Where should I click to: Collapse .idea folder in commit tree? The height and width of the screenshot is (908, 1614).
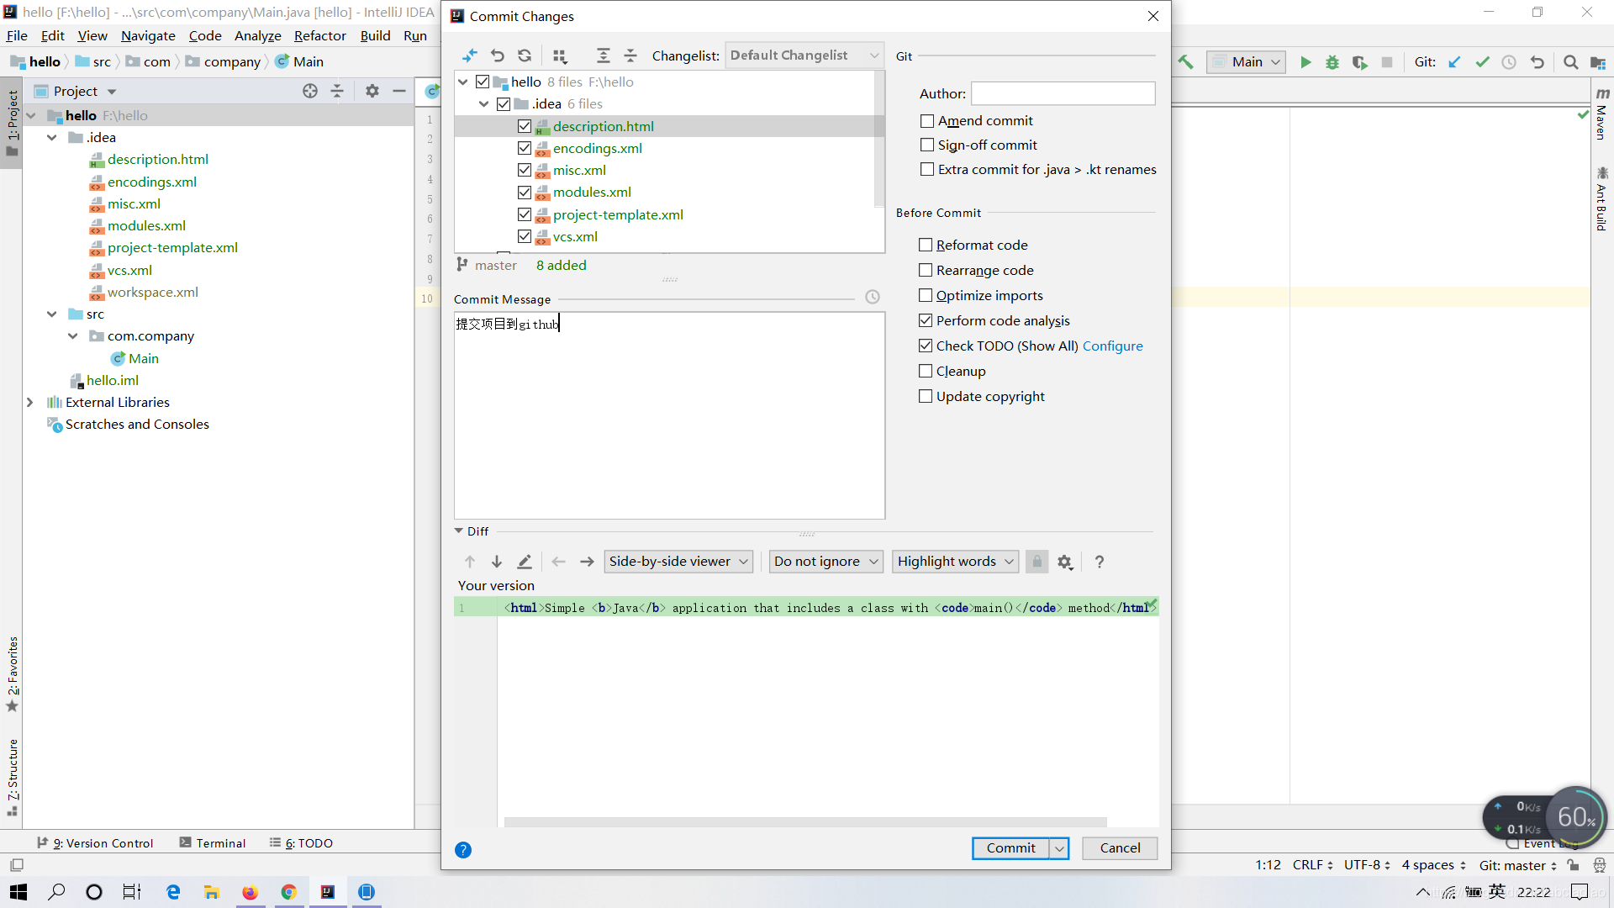point(484,104)
